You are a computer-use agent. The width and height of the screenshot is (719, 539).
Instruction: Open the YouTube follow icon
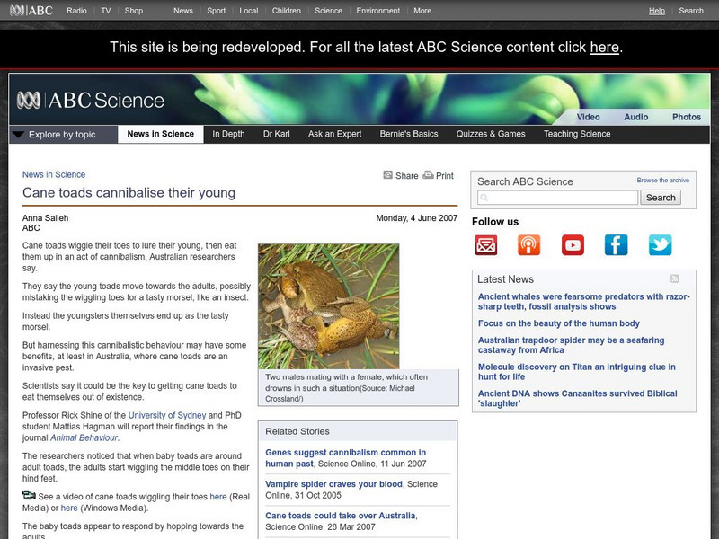573,245
